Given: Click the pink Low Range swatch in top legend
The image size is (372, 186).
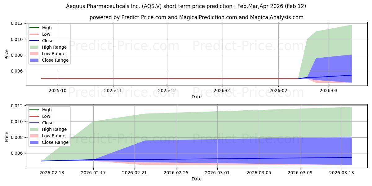Looking at the screenshot, I should point(35,54).
